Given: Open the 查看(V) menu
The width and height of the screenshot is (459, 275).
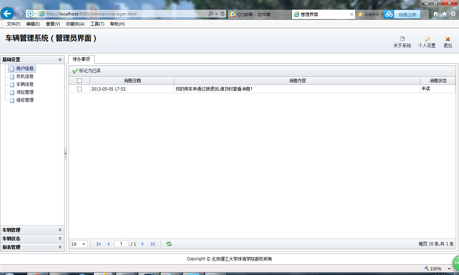Looking at the screenshot, I should [x=52, y=24].
